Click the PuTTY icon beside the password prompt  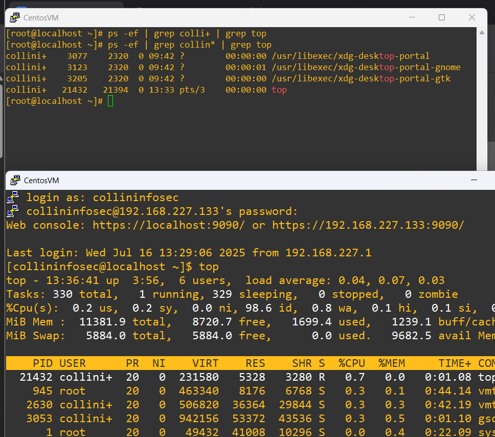click(x=13, y=211)
